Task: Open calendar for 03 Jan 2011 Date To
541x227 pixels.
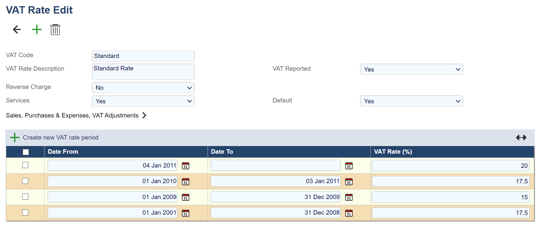Action: pyautogui.click(x=349, y=182)
